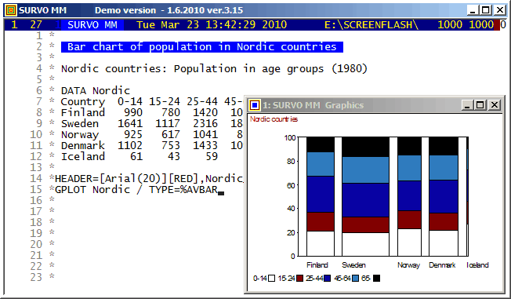Click the light blue 45-64 legend swatch
Screen dimensions: 511x299
[x=355, y=278]
